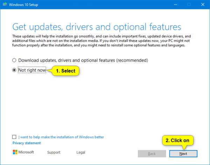The width and height of the screenshot is (210, 165).
Task: Click the Microsoft logo at bottom left
Action: point(16,152)
